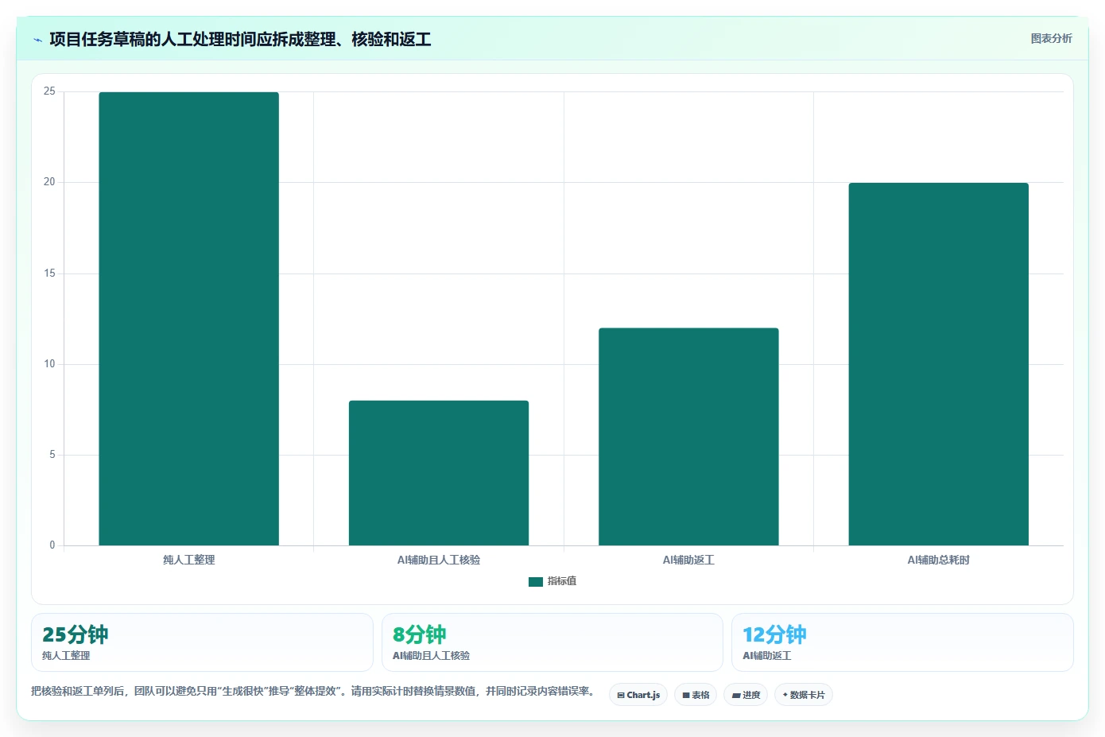
Task: Click the 纯人工整理 x-axis label
Action: coord(188,560)
